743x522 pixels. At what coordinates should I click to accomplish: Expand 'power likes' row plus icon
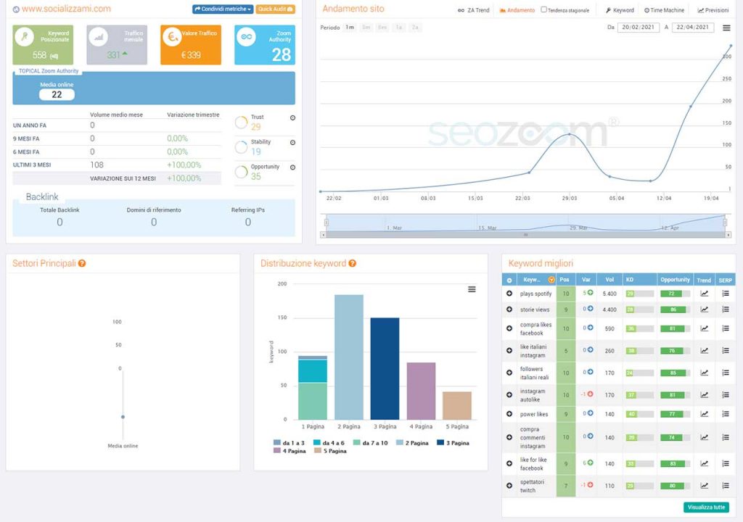(509, 413)
